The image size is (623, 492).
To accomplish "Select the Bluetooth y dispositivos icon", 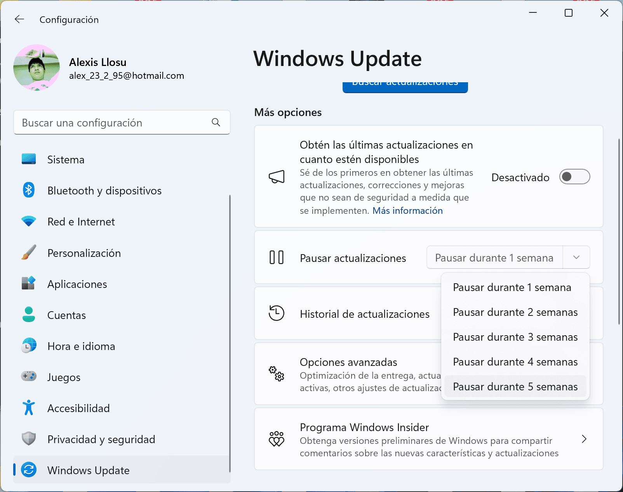I will click(x=28, y=190).
